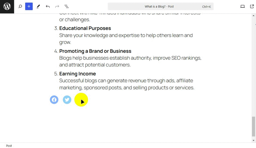The width and height of the screenshot is (256, 148).
Task: Click the laptop preview view icon
Action: coord(242,7)
